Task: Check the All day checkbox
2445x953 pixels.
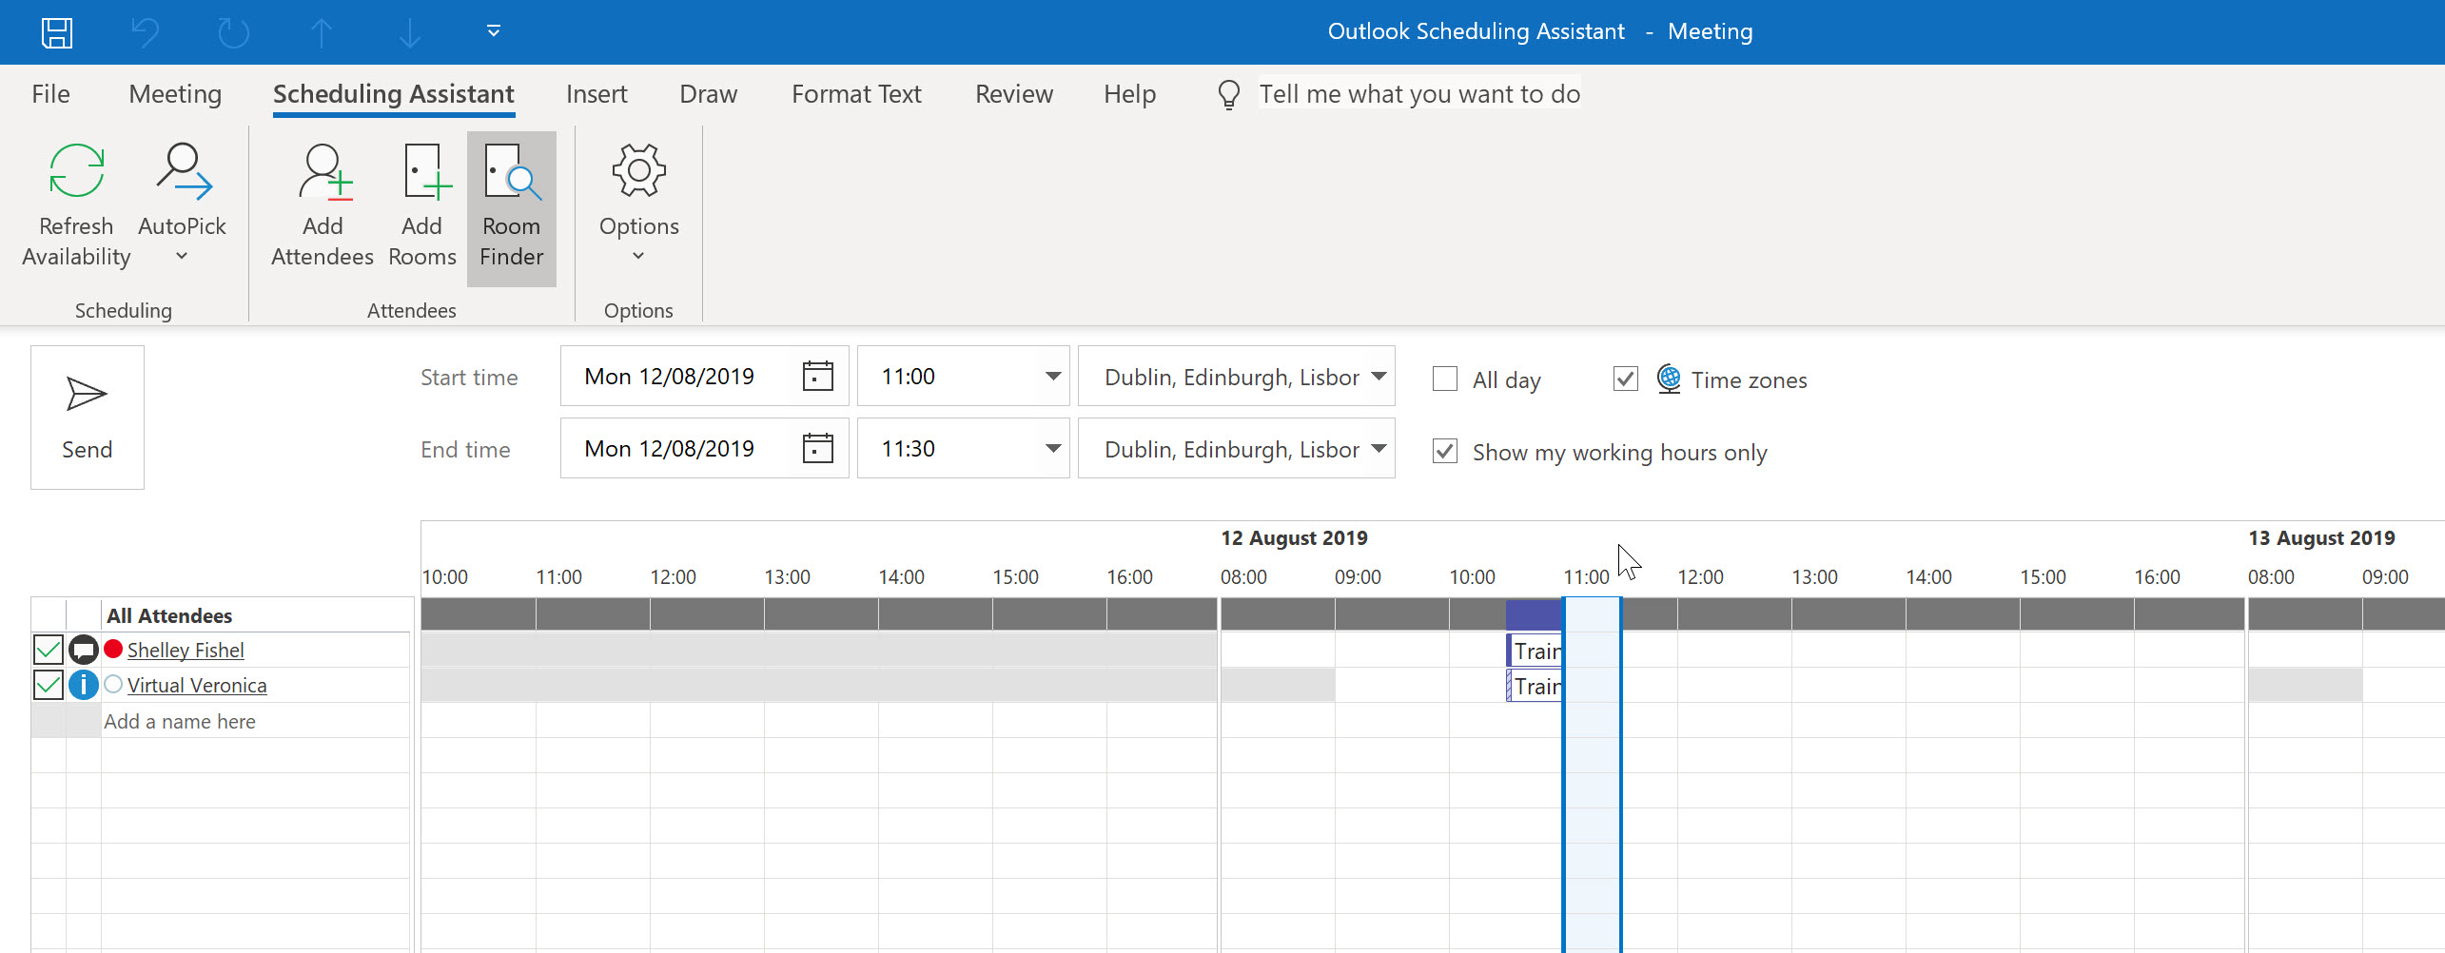Action: pos(1445,379)
